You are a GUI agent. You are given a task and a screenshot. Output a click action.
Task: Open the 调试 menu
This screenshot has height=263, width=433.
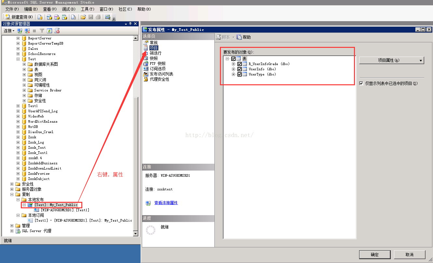coord(69,9)
